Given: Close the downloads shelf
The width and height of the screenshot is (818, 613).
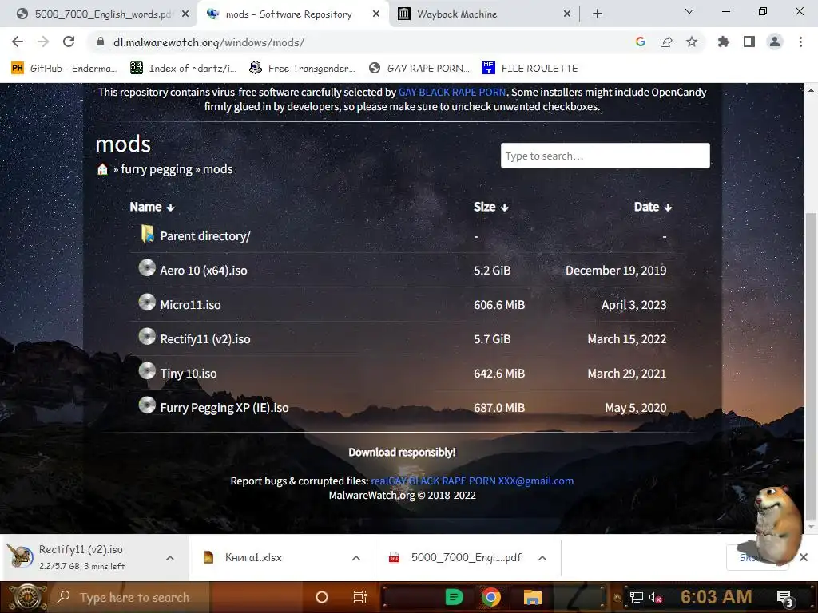Looking at the screenshot, I should click(x=804, y=557).
